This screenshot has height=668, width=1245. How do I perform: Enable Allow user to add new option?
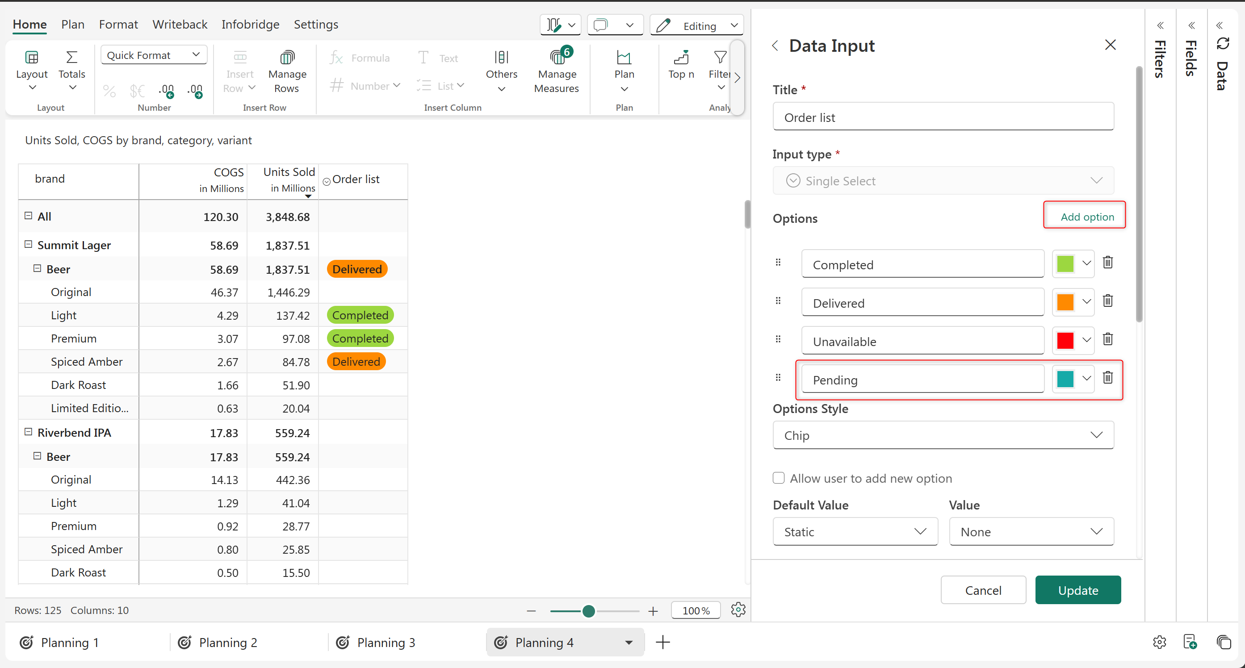click(x=778, y=478)
